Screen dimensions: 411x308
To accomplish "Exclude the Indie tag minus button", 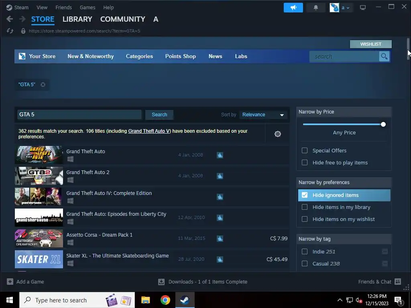I will coord(385,251).
